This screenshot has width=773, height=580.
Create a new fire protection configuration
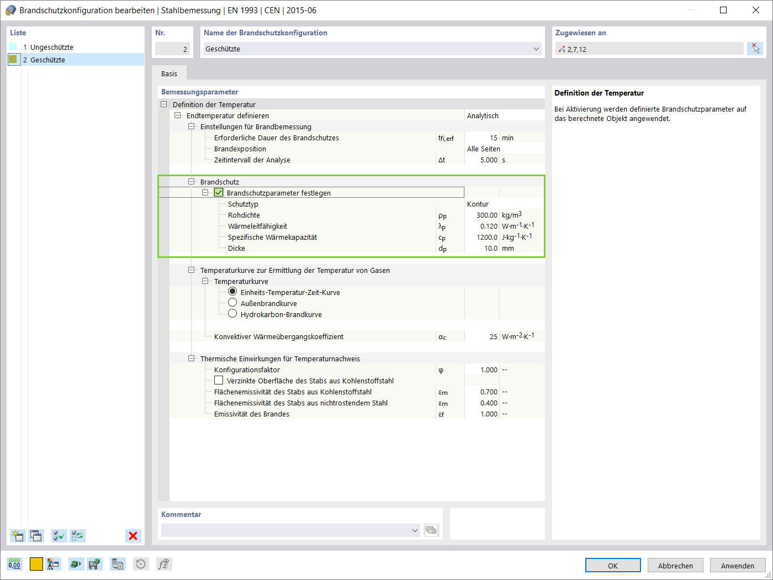pos(18,535)
